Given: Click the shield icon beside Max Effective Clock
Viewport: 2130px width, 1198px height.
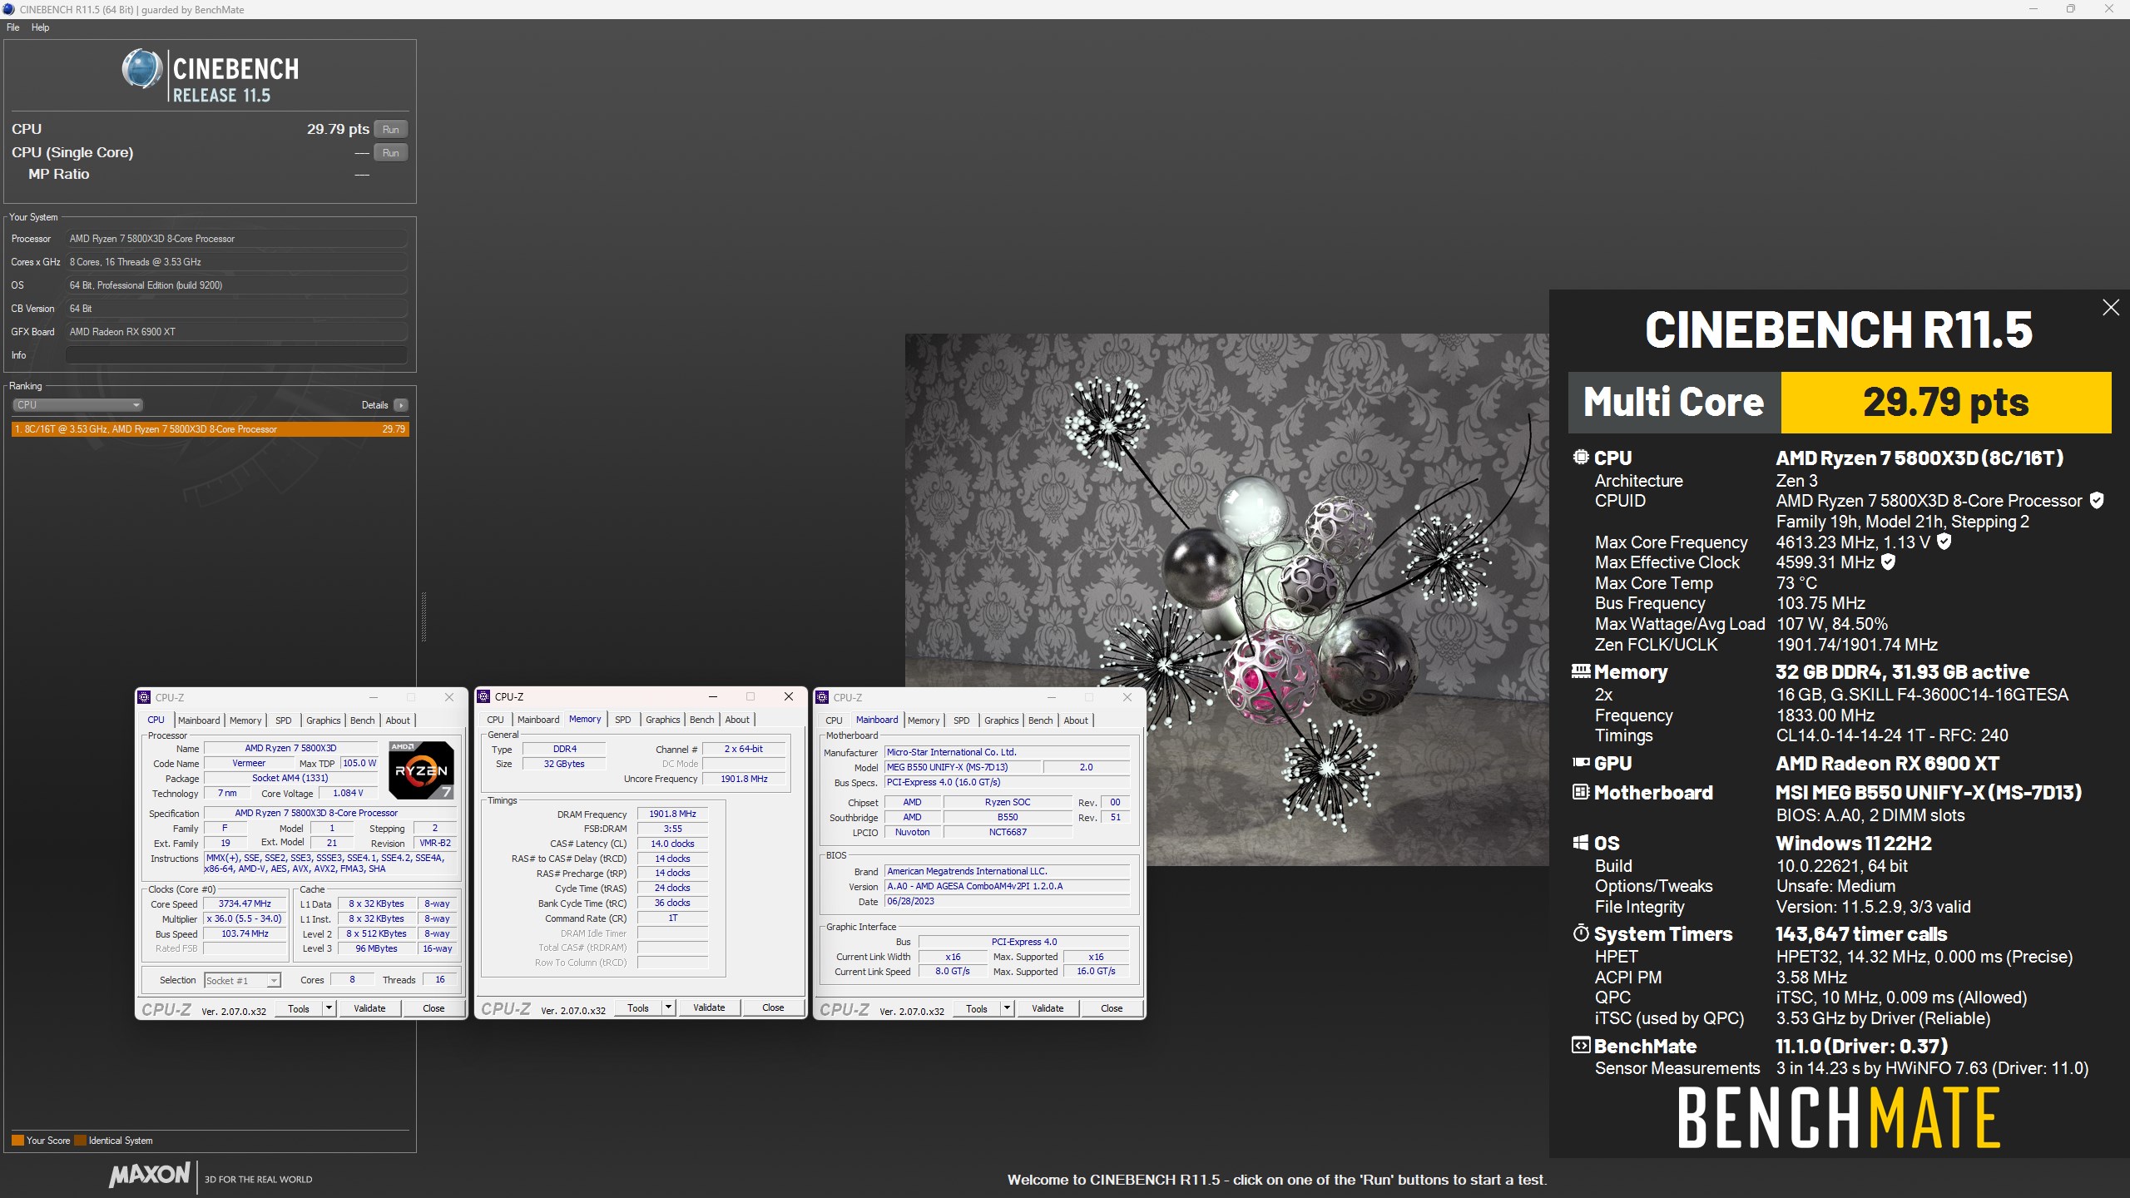Looking at the screenshot, I should 1888,562.
